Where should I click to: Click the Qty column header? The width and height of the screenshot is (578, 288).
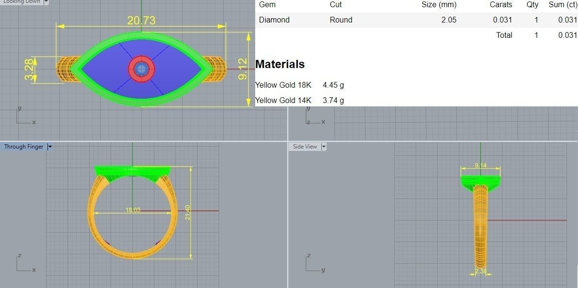(532, 5)
